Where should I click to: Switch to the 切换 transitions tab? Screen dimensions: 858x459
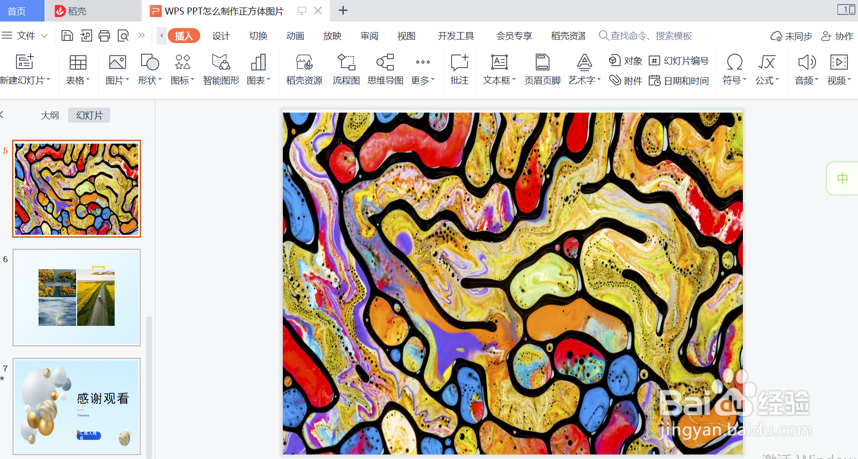click(x=258, y=36)
